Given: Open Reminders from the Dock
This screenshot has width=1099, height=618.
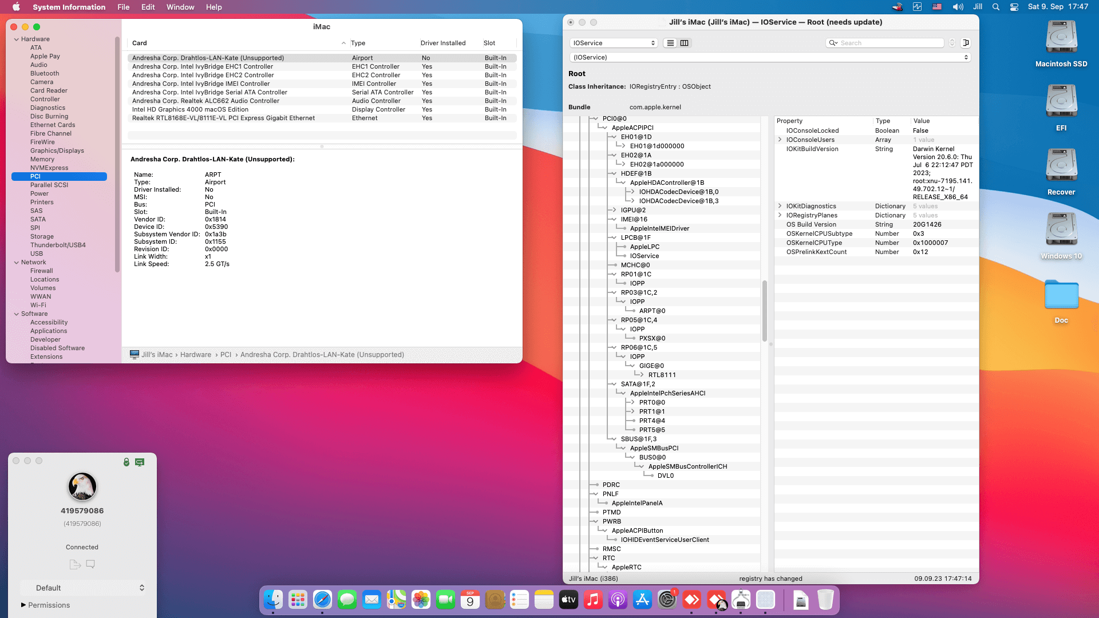Looking at the screenshot, I should coord(519,600).
